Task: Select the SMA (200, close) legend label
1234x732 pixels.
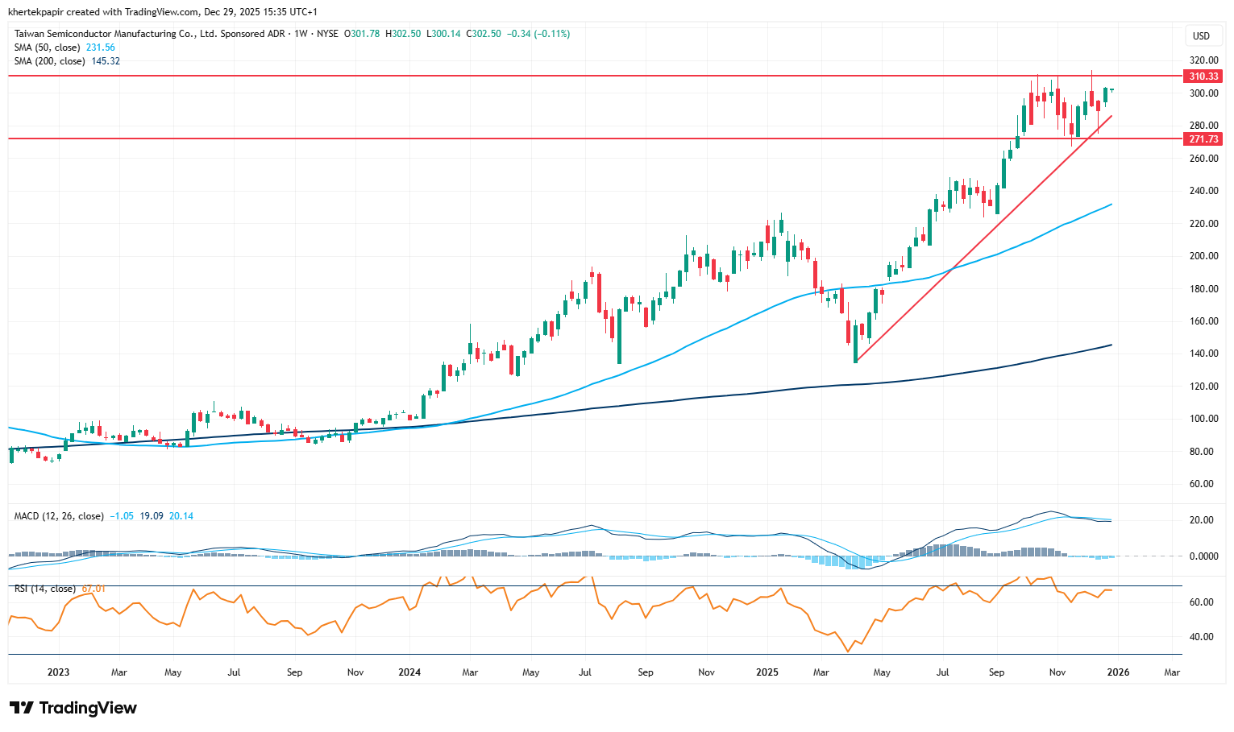Action: [x=49, y=61]
